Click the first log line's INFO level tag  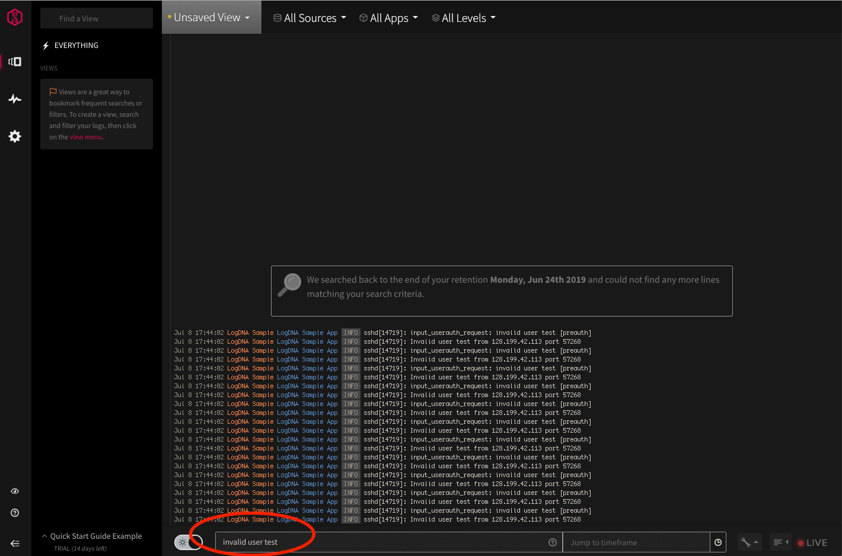pos(351,333)
